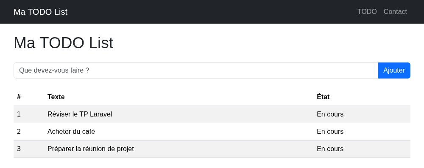
Task: Click 'En cours' status of task 1
Action: pyautogui.click(x=330, y=114)
